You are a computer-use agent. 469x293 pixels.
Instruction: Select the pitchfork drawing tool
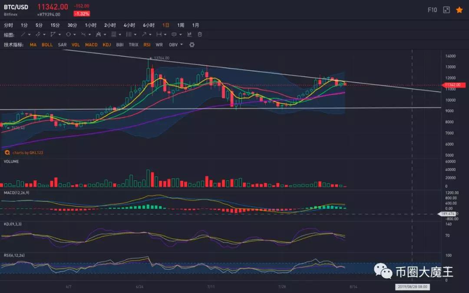[99, 35]
